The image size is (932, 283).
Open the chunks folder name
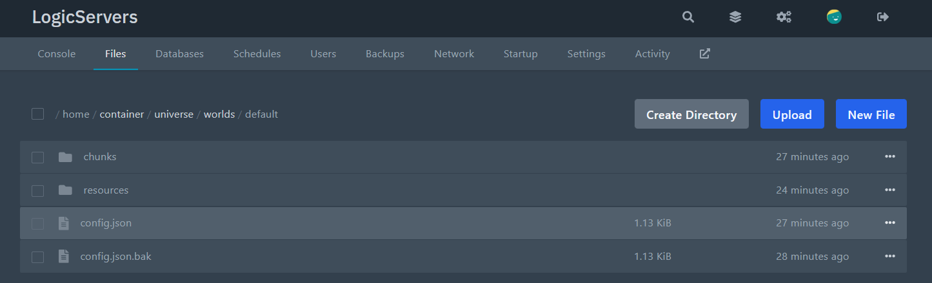[100, 157]
